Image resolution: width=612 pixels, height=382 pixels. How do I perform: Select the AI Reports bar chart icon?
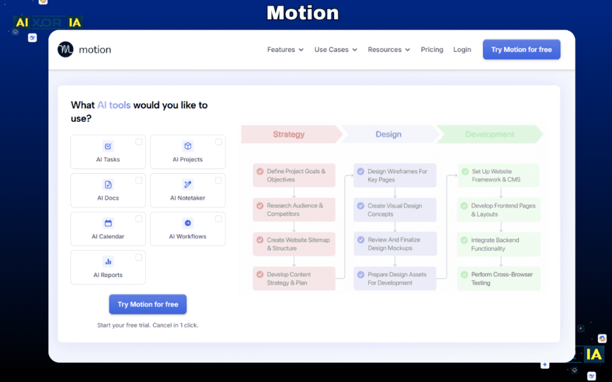108,261
